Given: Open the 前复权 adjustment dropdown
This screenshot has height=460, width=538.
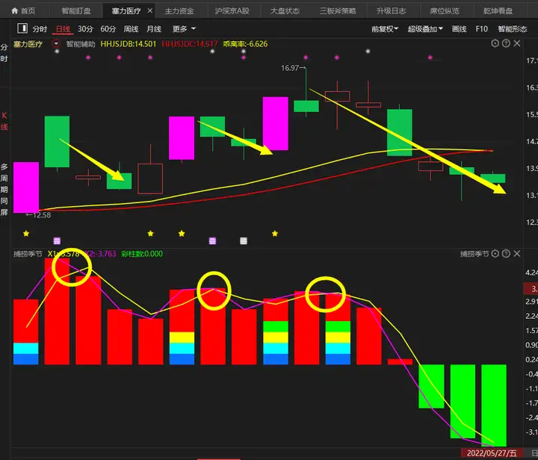Looking at the screenshot, I should click(386, 29).
